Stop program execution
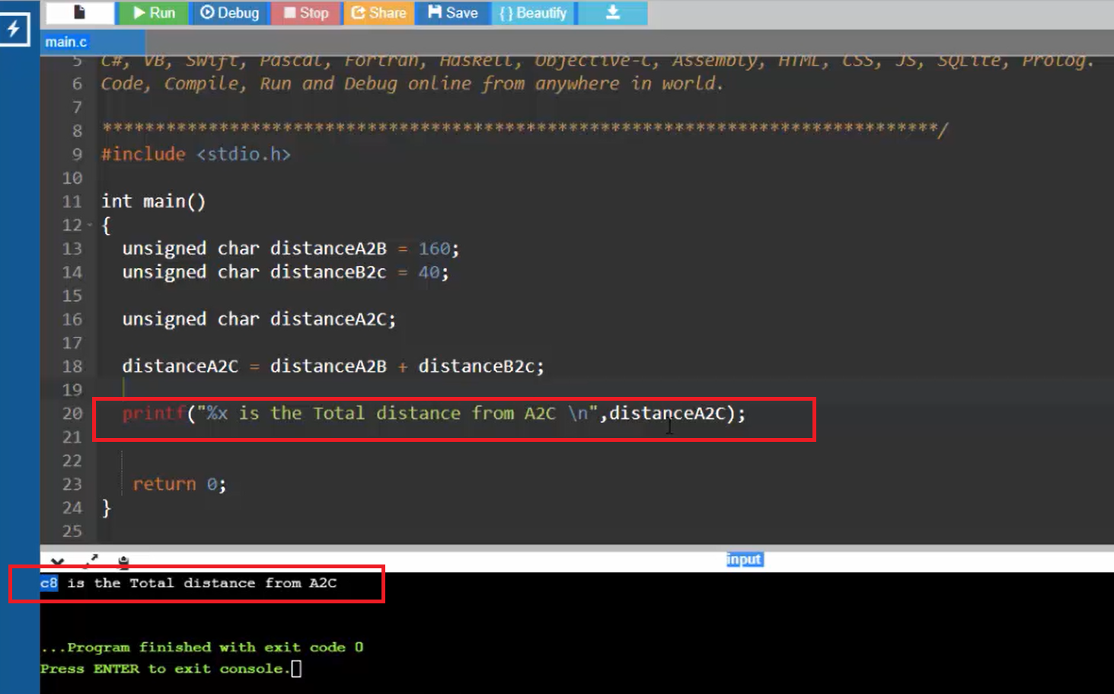 tap(306, 13)
